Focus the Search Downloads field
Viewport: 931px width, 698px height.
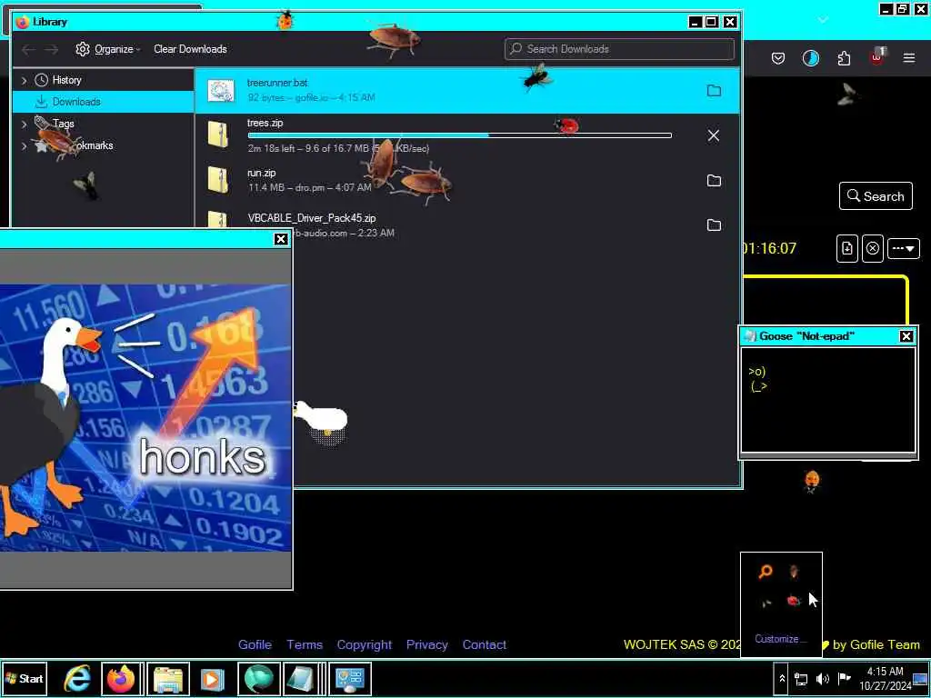click(619, 49)
